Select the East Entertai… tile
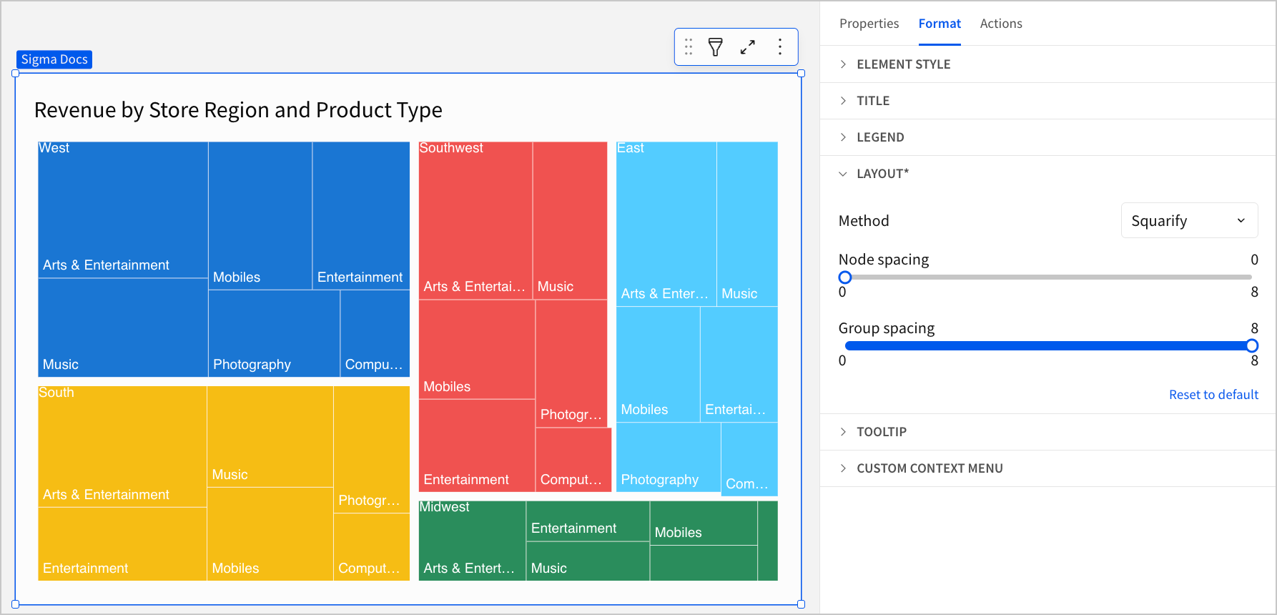Viewport: 1277px width, 615px height. pyautogui.click(x=739, y=365)
